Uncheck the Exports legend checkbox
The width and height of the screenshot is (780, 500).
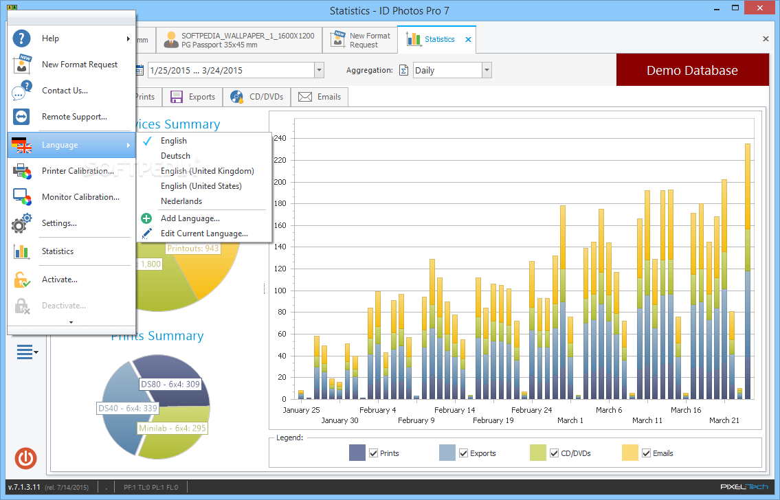click(x=464, y=453)
